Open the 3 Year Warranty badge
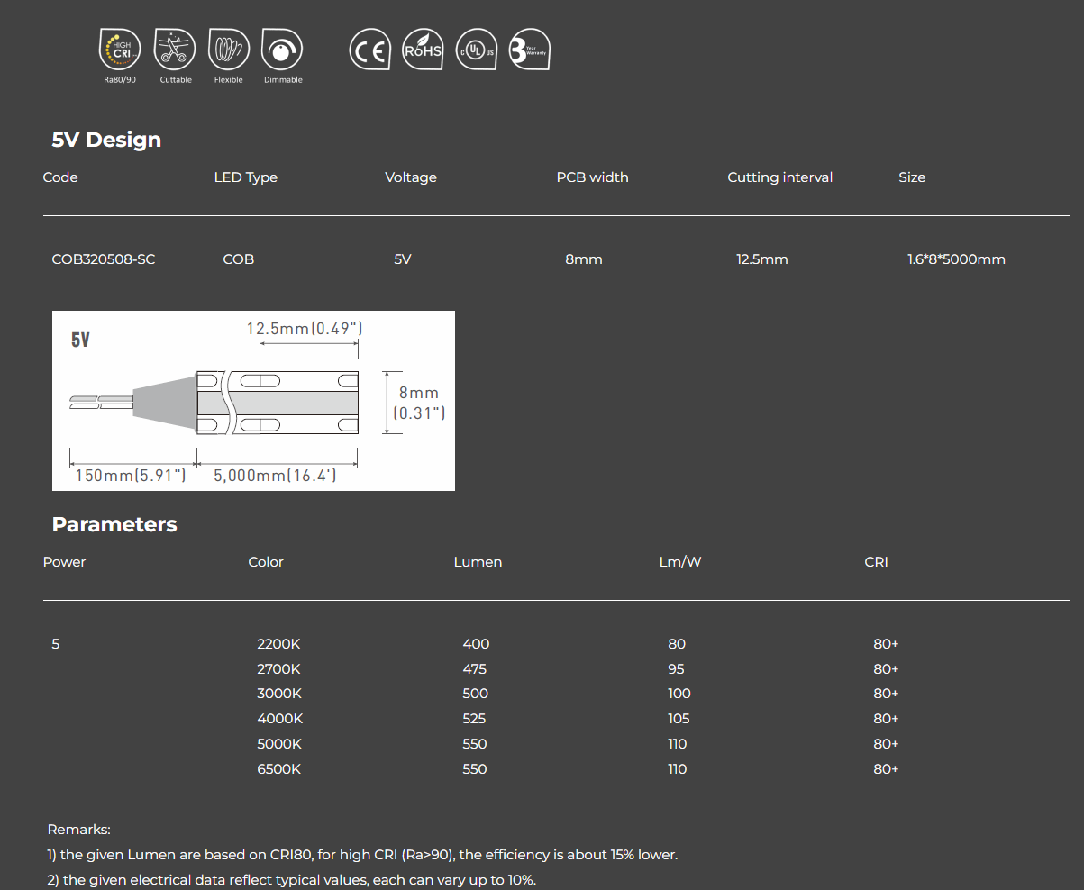Viewport: 1084px width, 890px height. click(x=530, y=49)
